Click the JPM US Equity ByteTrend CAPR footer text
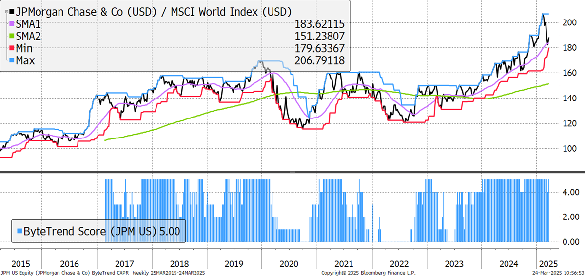This screenshot has width=585, height=276. 103,272
